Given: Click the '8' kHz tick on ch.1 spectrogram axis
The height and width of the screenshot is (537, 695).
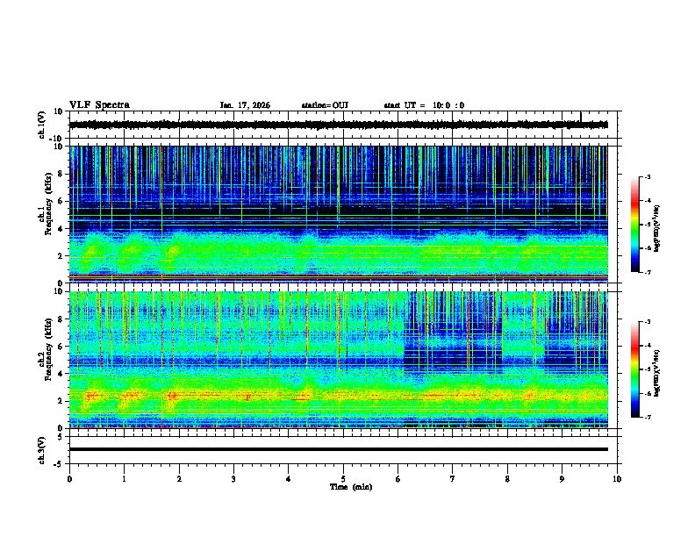Looking at the screenshot, I should 61,174.
